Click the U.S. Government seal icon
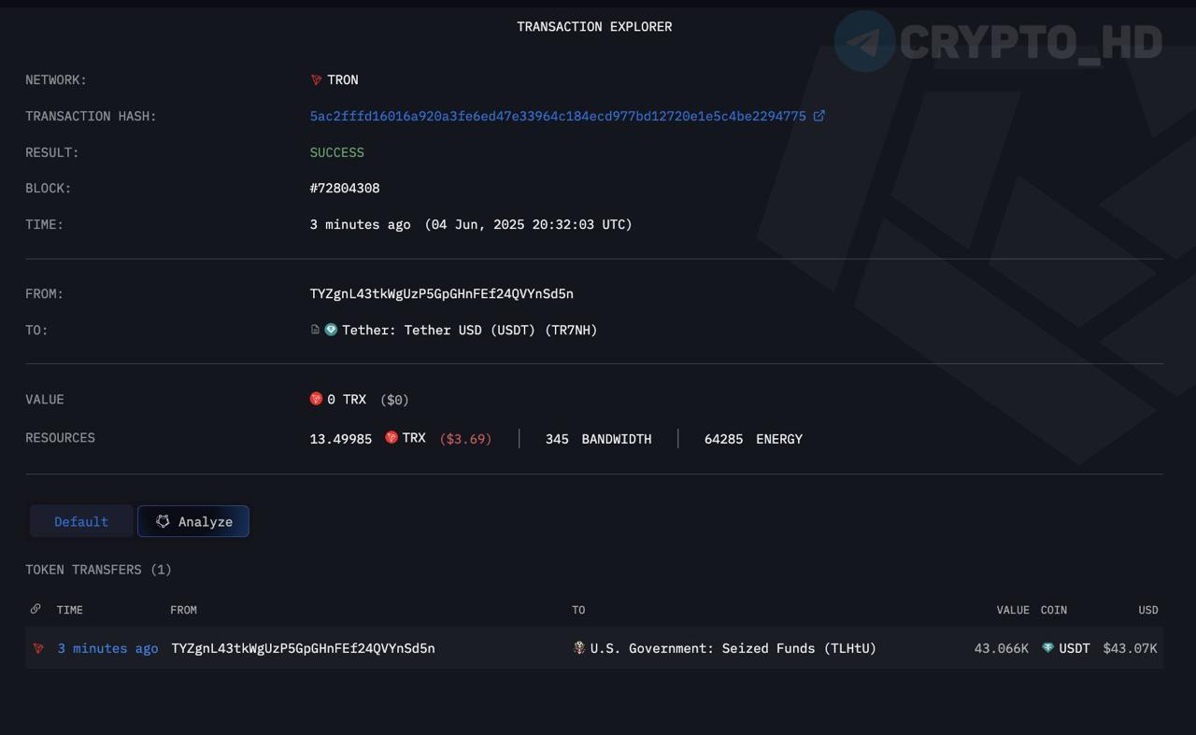The image size is (1196, 735). click(579, 647)
